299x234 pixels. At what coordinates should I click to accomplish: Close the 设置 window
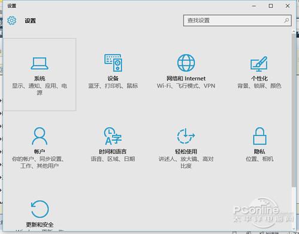click(288, 6)
